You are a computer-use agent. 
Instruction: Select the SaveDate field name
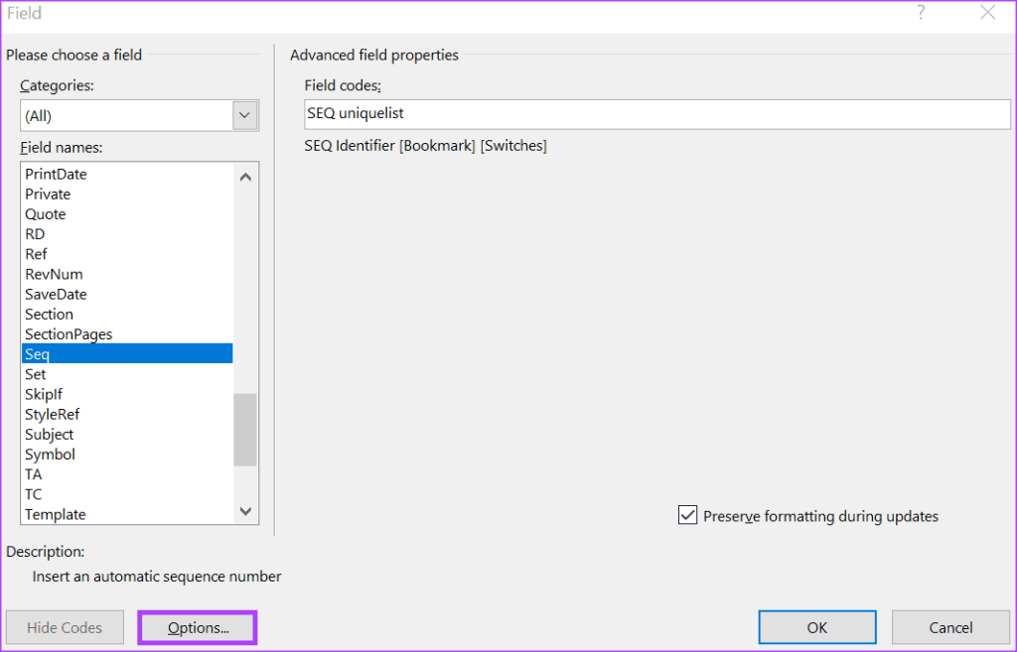click(x=56, y=294)
